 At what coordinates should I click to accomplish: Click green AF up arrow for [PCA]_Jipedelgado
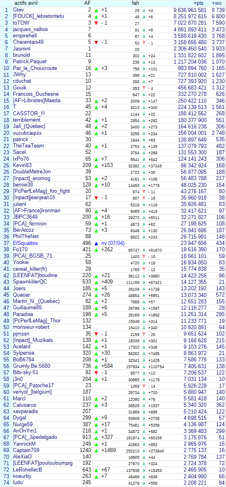[x=97, y=437]
